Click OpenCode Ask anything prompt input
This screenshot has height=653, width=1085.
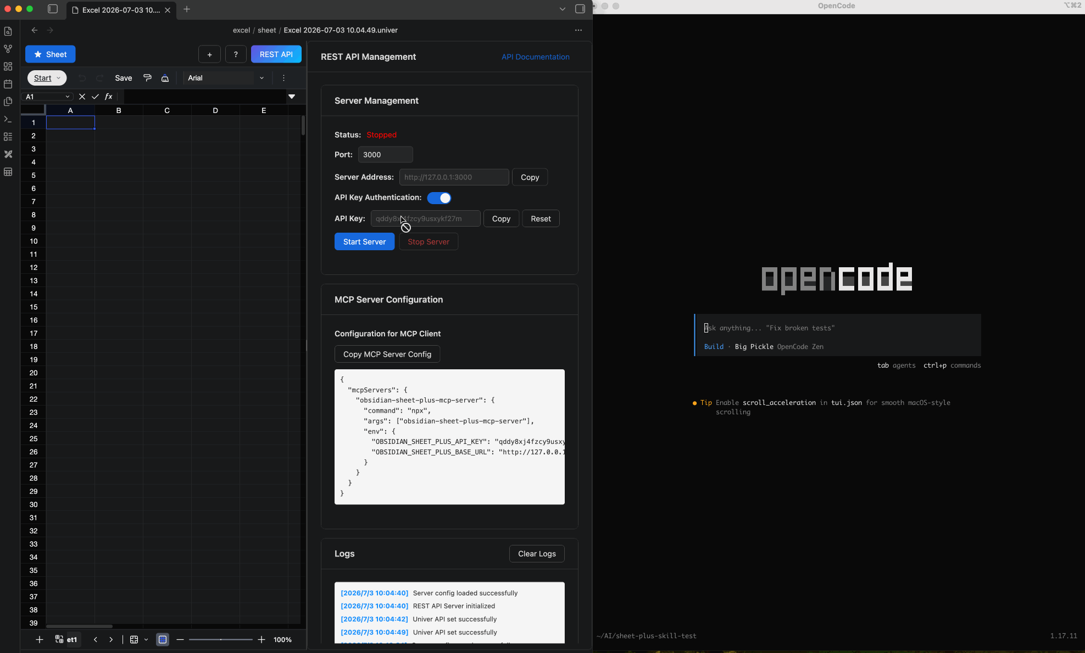coord(838,328)
